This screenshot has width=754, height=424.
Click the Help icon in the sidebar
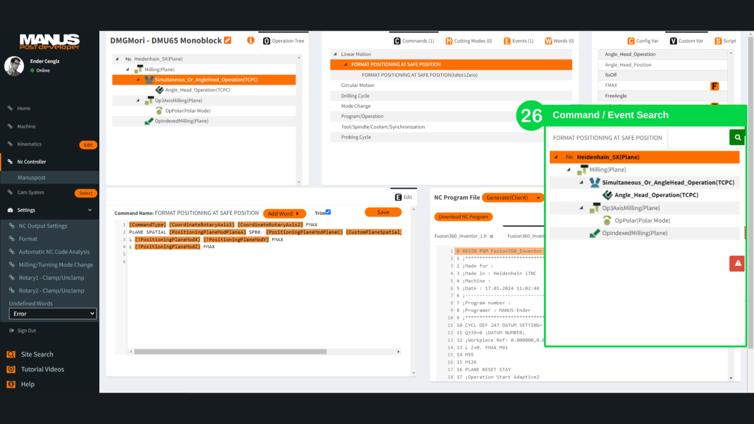[11, 384]
